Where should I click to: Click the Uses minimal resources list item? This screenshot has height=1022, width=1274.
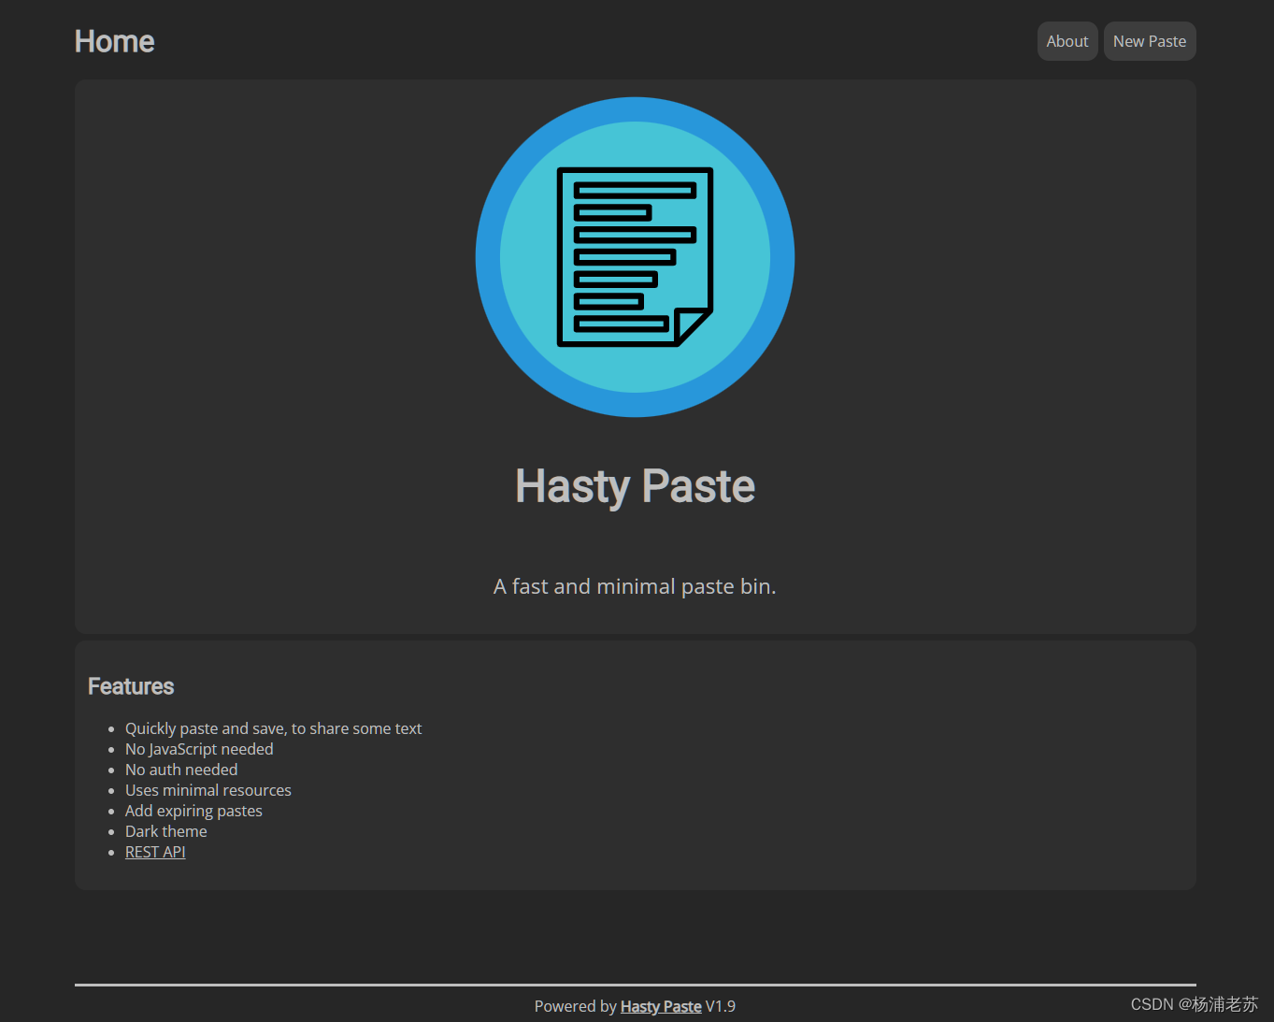click(x=208, y=789)
